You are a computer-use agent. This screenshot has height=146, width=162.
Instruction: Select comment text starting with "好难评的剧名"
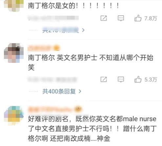(x=92, y=129)
